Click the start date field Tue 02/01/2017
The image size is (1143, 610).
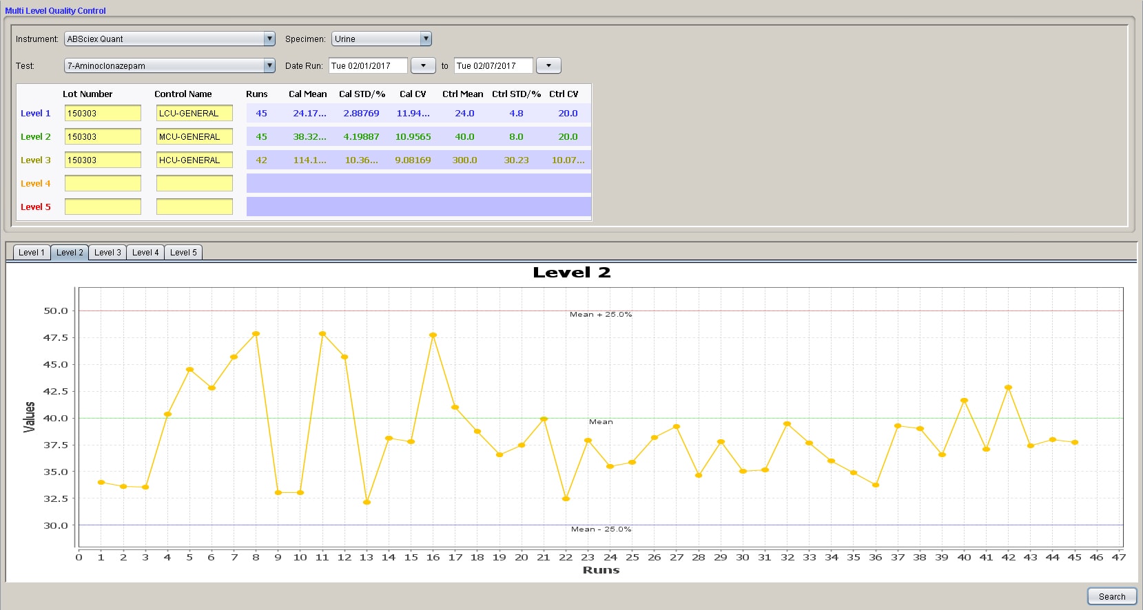(x=368, y=66)
